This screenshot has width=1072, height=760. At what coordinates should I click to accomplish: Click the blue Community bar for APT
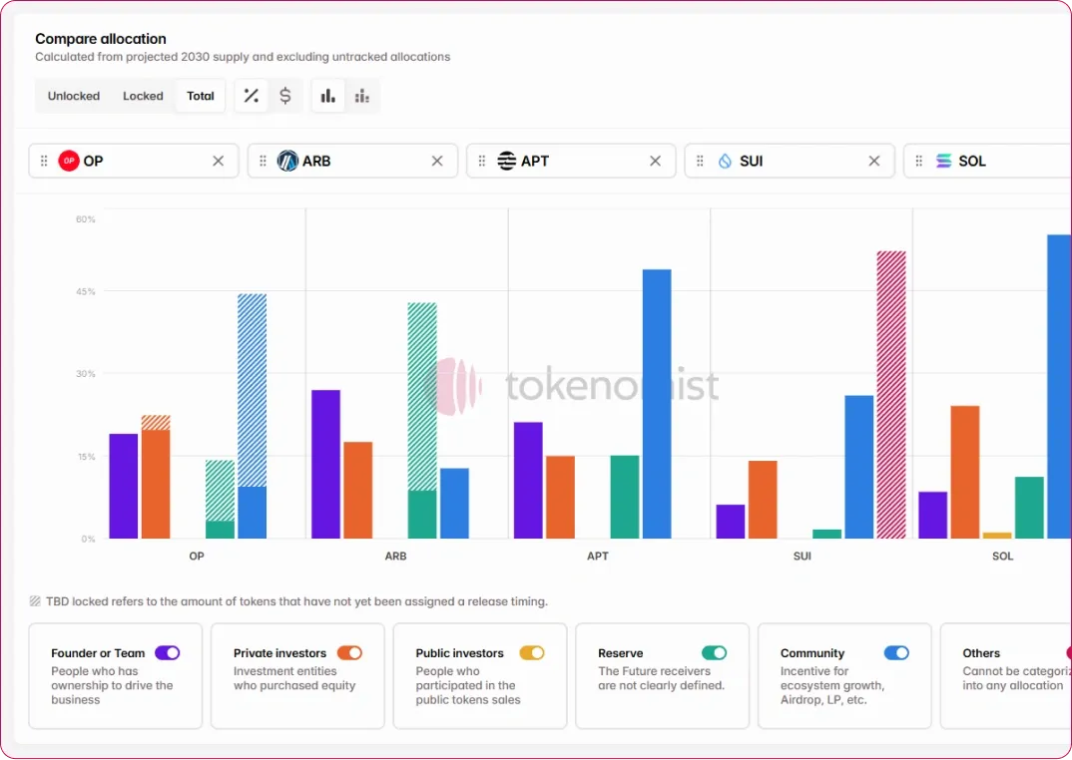[657, 404]
